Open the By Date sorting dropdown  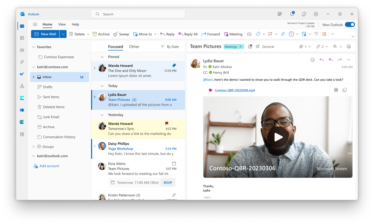pyautogui.click(x=170, y=46)
